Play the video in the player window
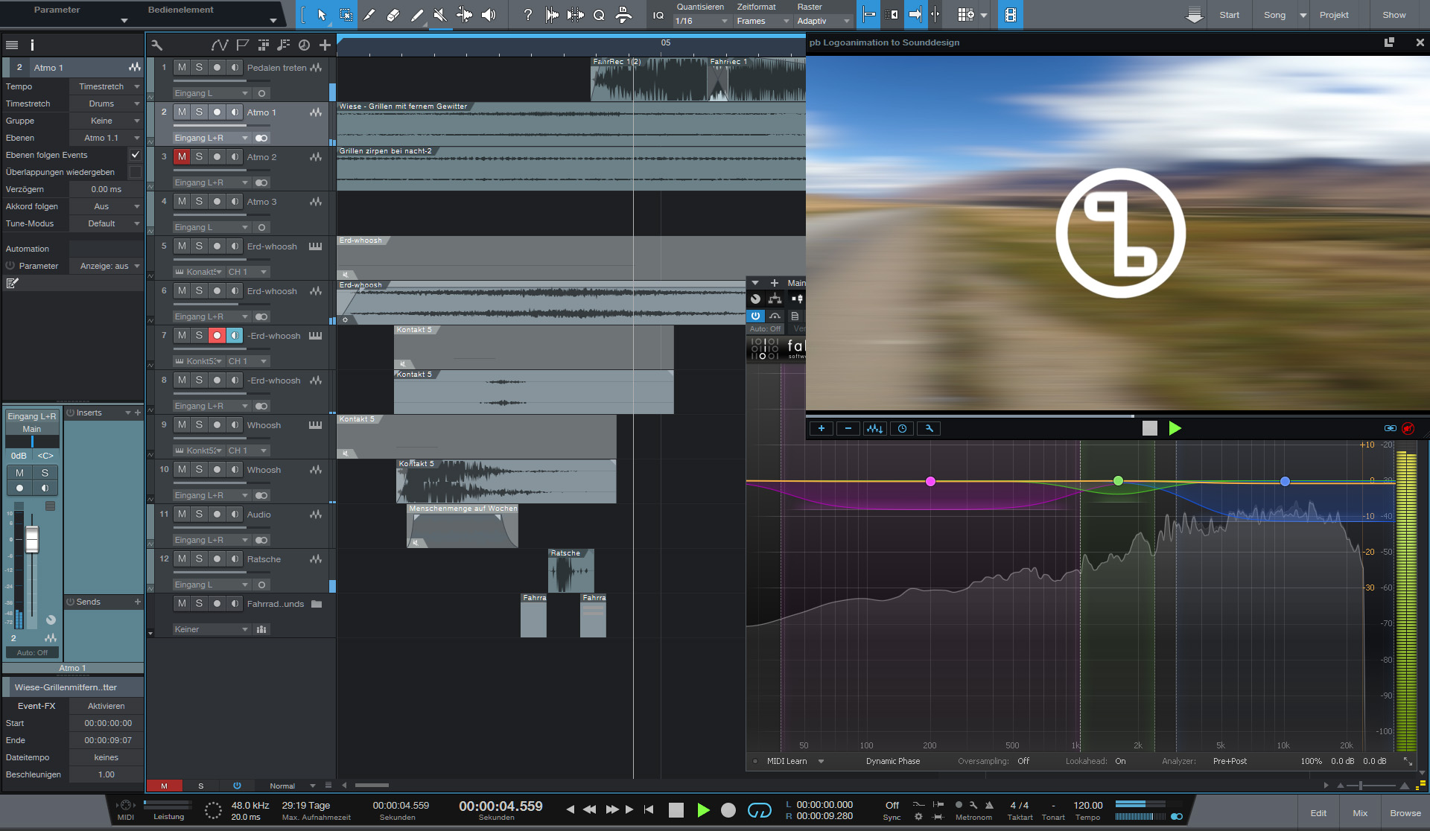1430x831 pixels. [1175, 428]
